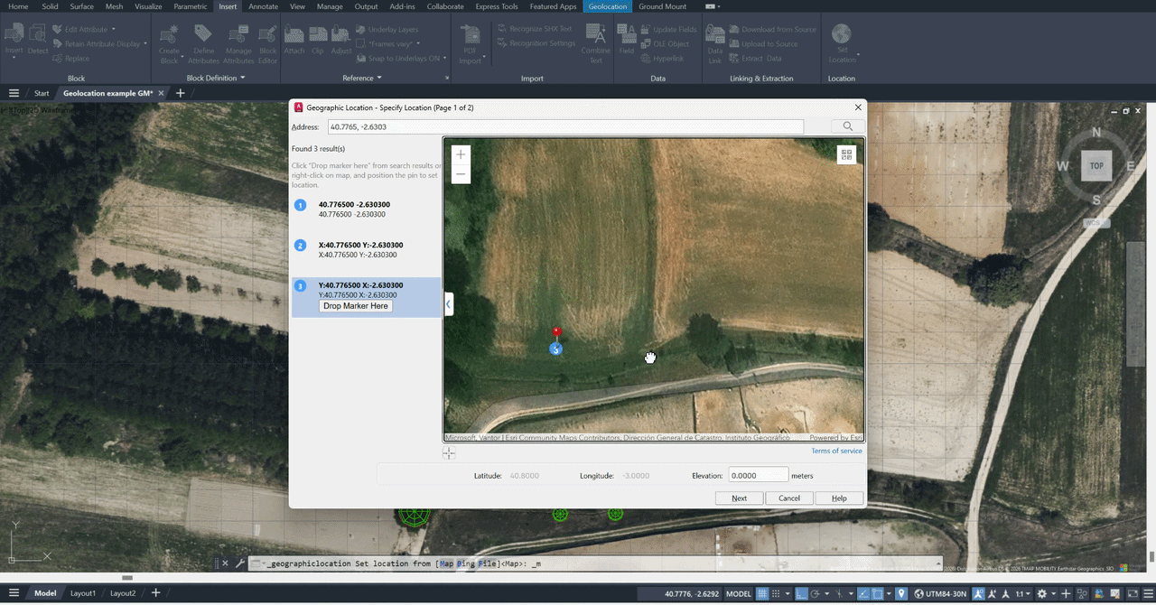Click the Next button in the dialog
Viewport: 1156px width, 605px height.
(x=739, y=498)
